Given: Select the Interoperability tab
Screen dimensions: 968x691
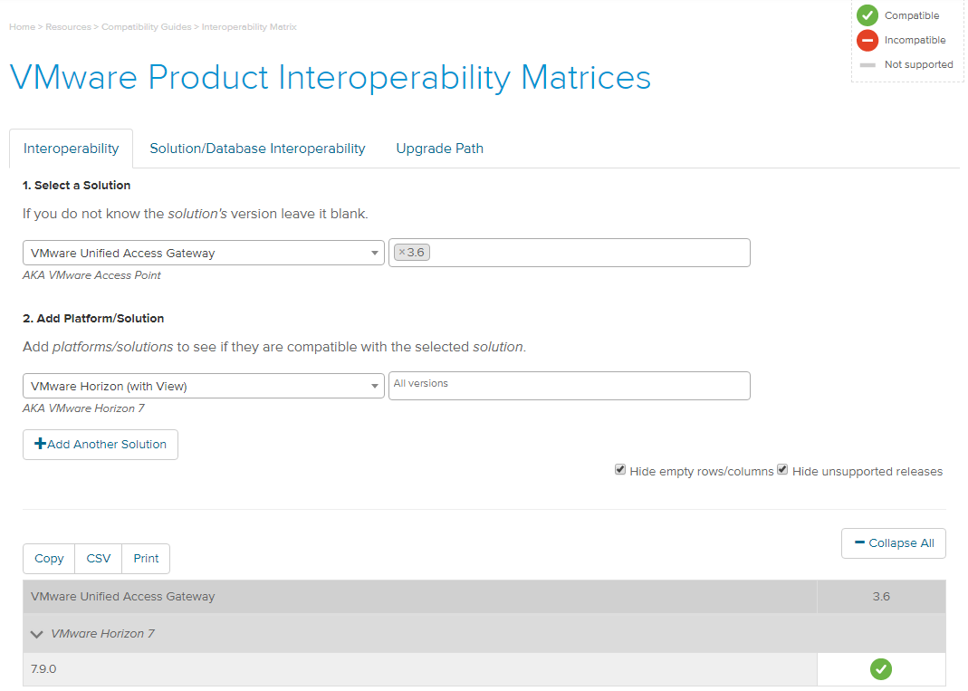Looking at the screenshot, I should [71, 149].
